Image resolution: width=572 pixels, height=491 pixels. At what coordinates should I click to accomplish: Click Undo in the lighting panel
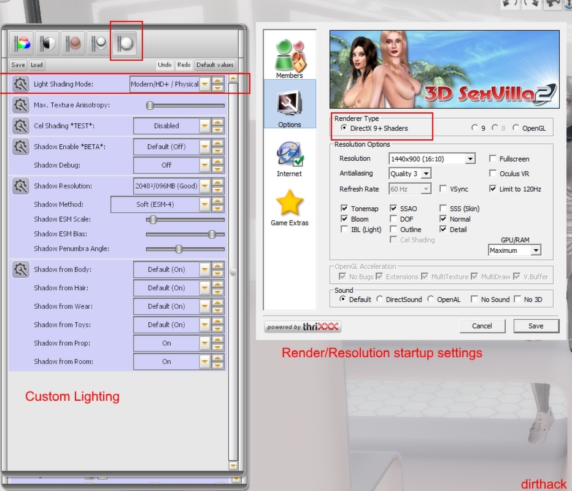pos(164,65)
